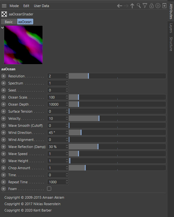
Task: Open the User Data menu
Action: 42,6
